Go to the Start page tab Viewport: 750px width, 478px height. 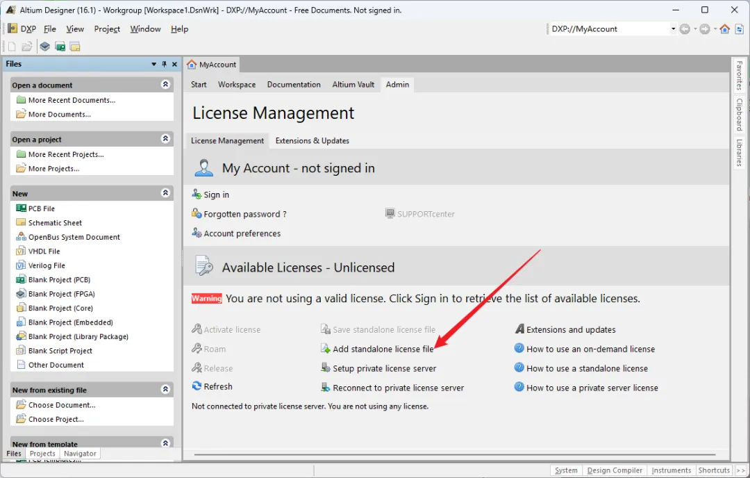coord(199,85)
